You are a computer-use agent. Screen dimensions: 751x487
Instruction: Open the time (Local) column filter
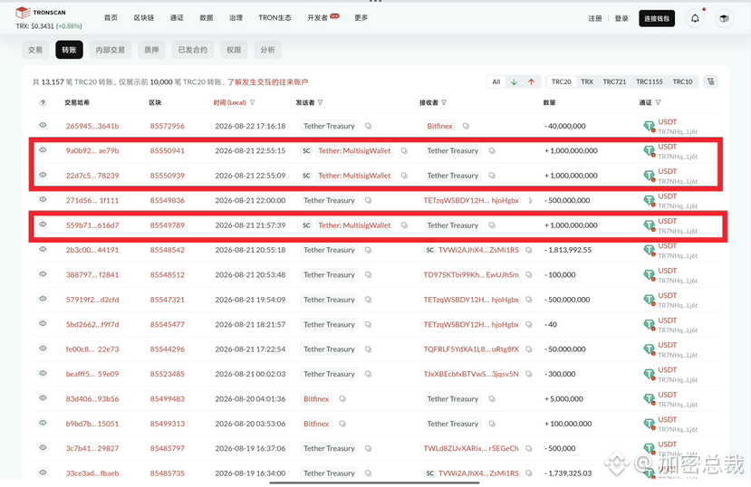click(x=253, y=103)
